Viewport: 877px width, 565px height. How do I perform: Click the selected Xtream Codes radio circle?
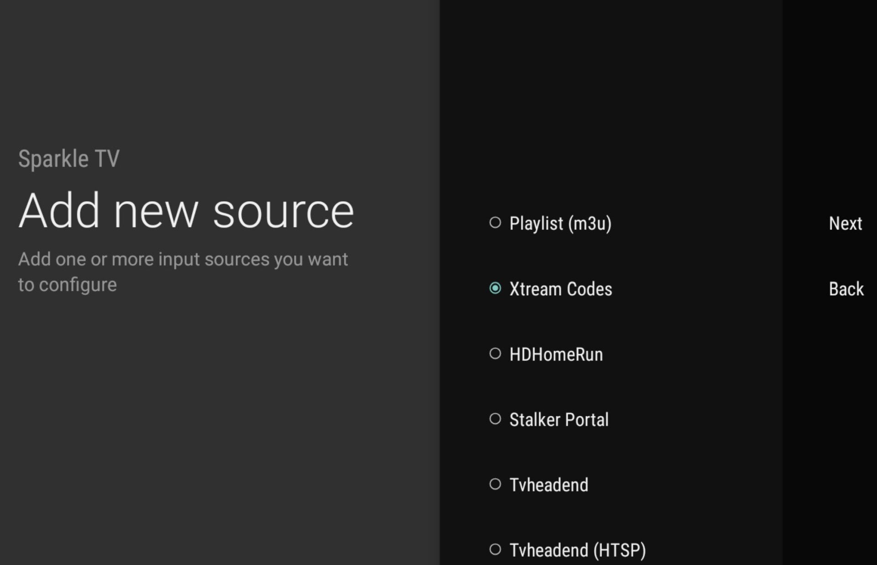(495, 288)
